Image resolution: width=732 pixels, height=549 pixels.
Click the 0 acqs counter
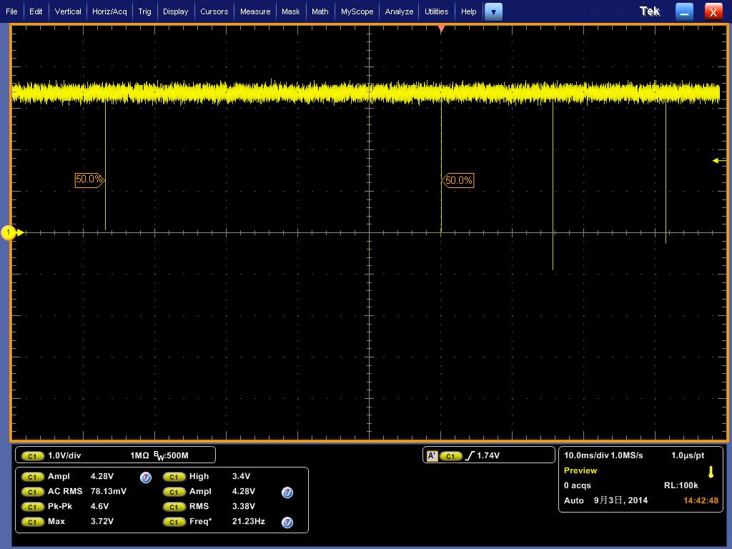[578, 485]
